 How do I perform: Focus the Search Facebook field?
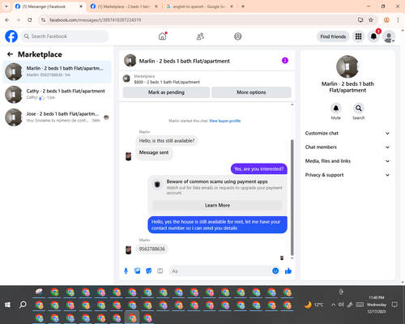pyautogui.click(x=65, y=36)
